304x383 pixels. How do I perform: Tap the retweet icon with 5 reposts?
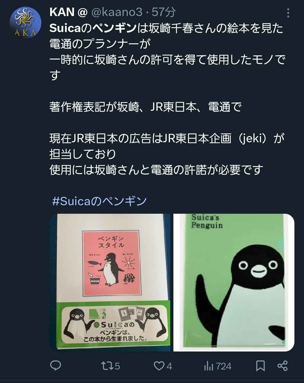pos(107,366)
